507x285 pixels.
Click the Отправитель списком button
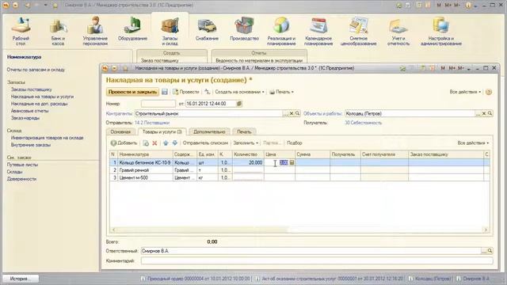point(205,142)
